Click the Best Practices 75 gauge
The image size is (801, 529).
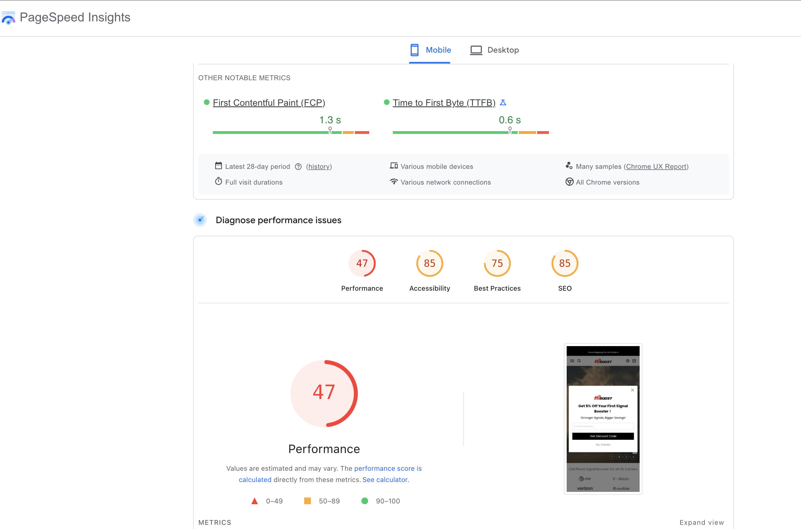click(497, 263)
